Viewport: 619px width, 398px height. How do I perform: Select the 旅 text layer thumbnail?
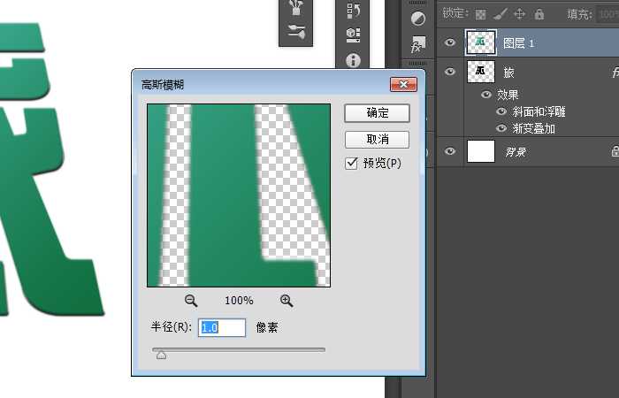pyautogui.click(x=480, y=72)
